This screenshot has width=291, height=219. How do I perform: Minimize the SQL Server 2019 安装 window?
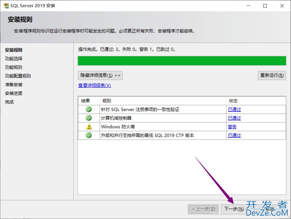click(248, 6)
